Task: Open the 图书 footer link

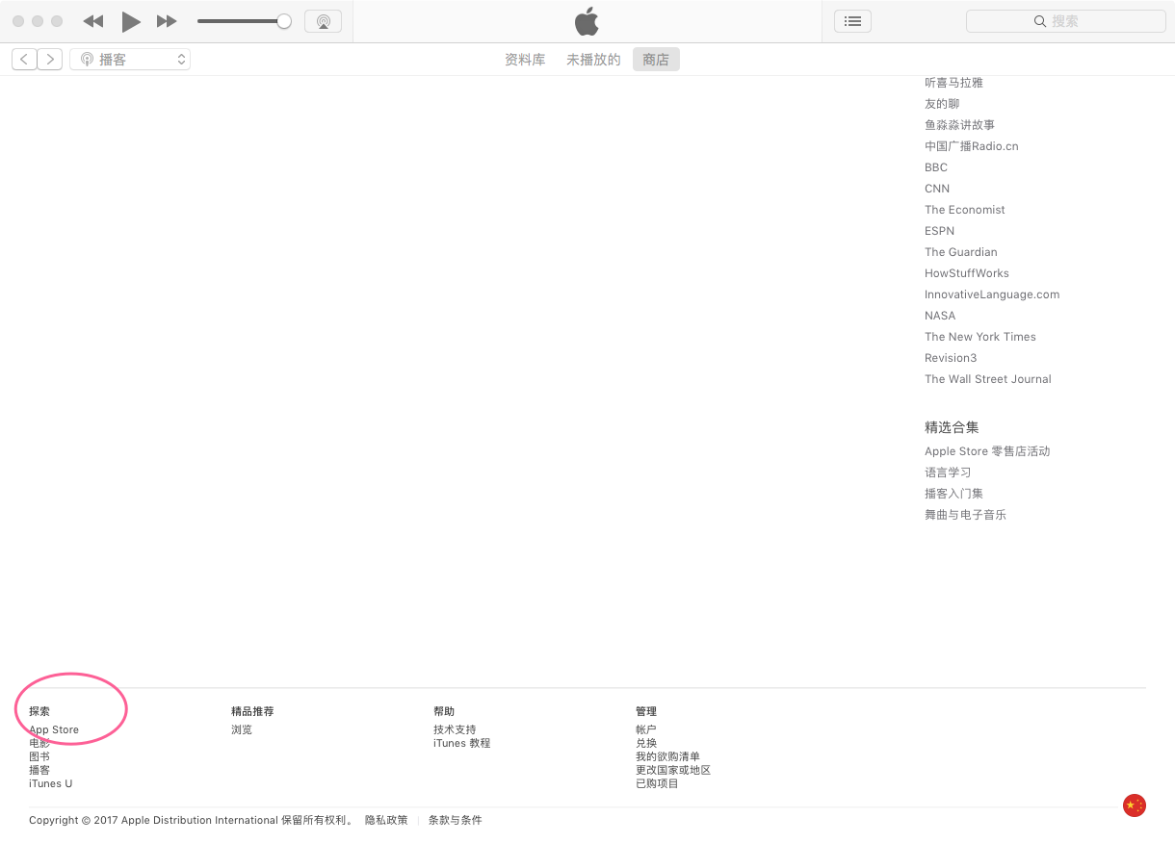Action: tap(39, 756)
